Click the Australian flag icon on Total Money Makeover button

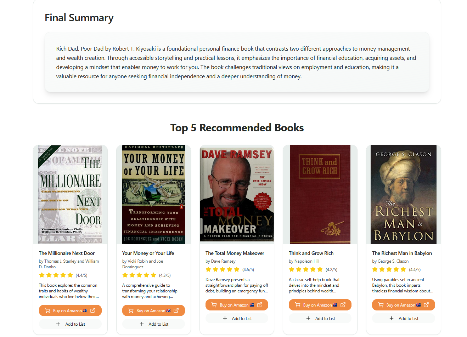pyautogui.click(x=252, y=305)
